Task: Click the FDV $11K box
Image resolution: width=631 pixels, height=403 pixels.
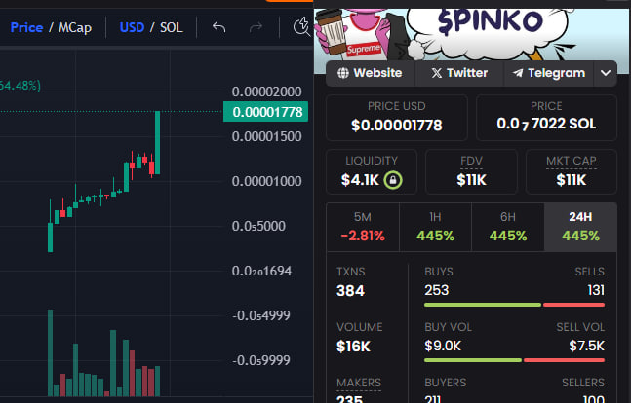Action: click(471, 172)
